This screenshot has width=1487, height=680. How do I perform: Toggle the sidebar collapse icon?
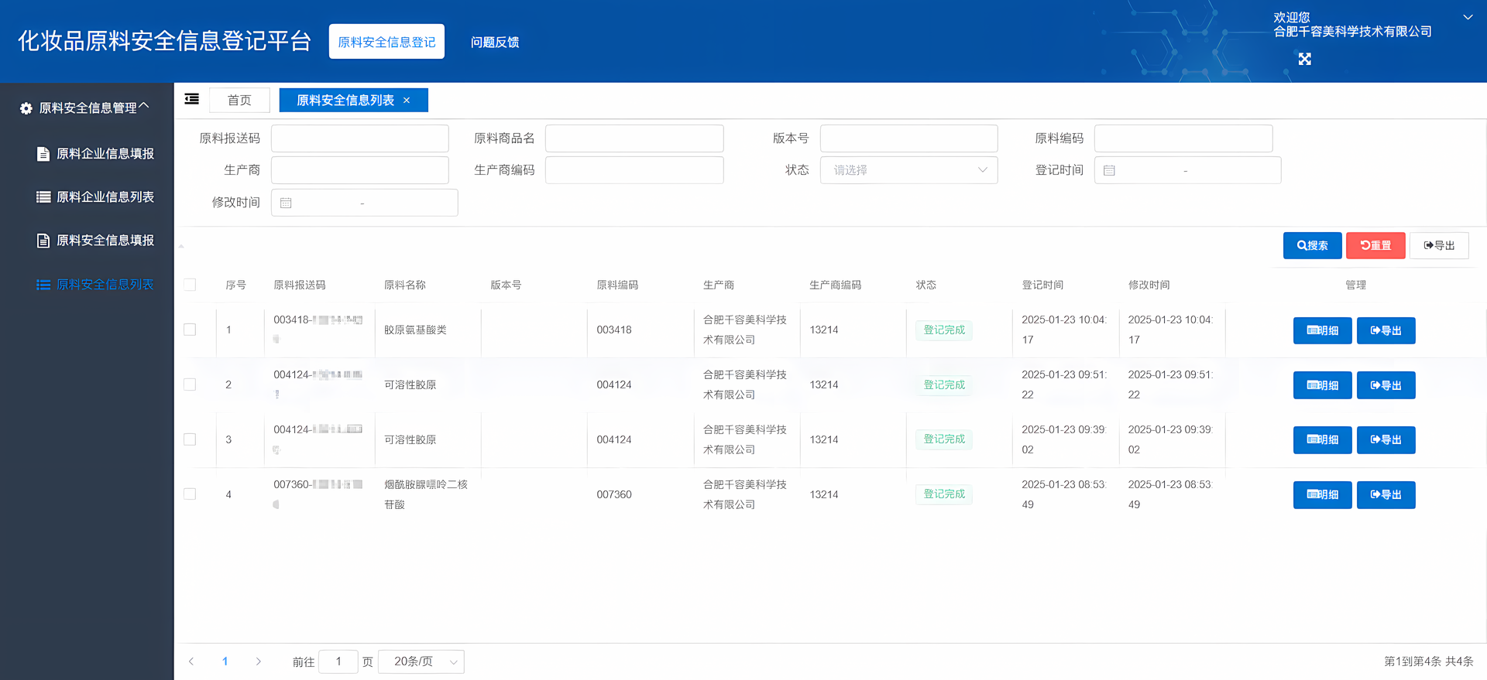pos(191,99)
